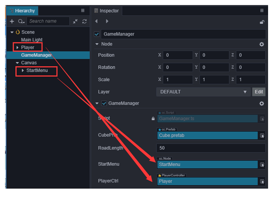Click the Cube.prefab asset field
Viewport: 279px width, 198px height.
207,136
